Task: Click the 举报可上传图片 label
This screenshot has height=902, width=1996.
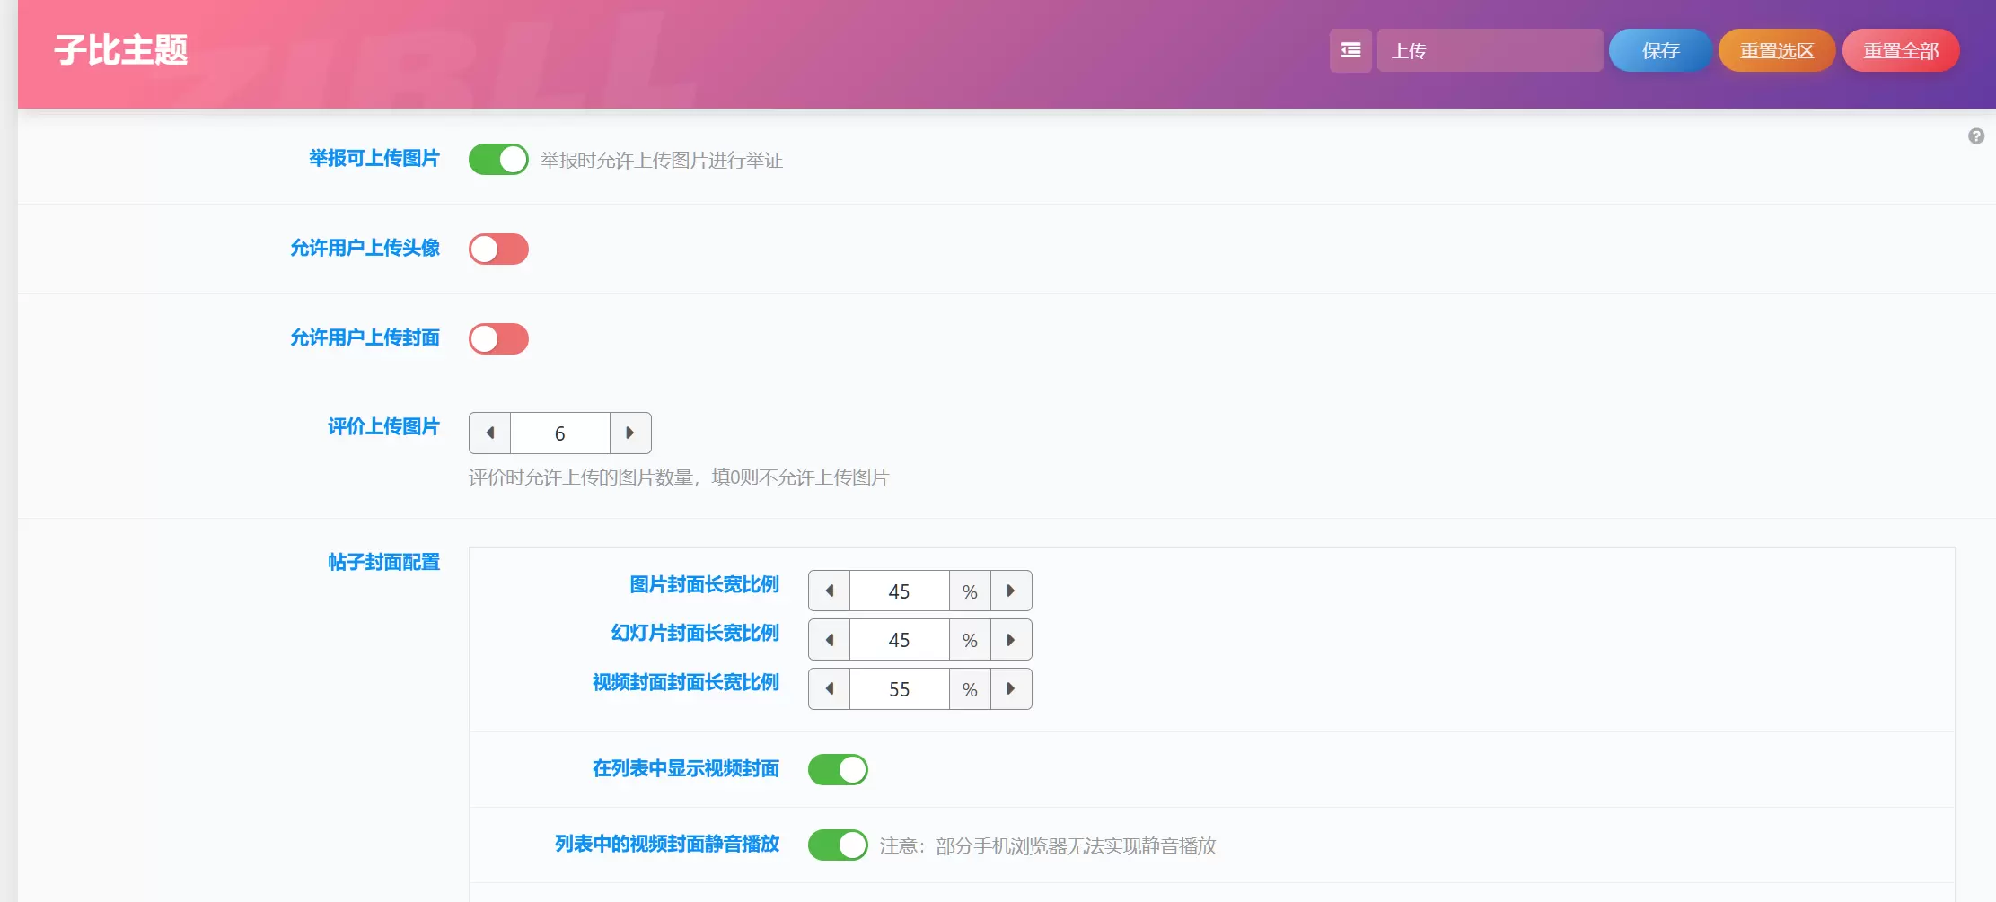Action: pyautogui.click(x=374, y=159)
